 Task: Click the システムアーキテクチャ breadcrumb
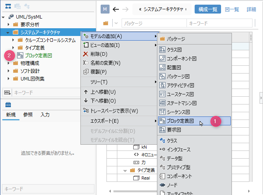coord(163,9)
